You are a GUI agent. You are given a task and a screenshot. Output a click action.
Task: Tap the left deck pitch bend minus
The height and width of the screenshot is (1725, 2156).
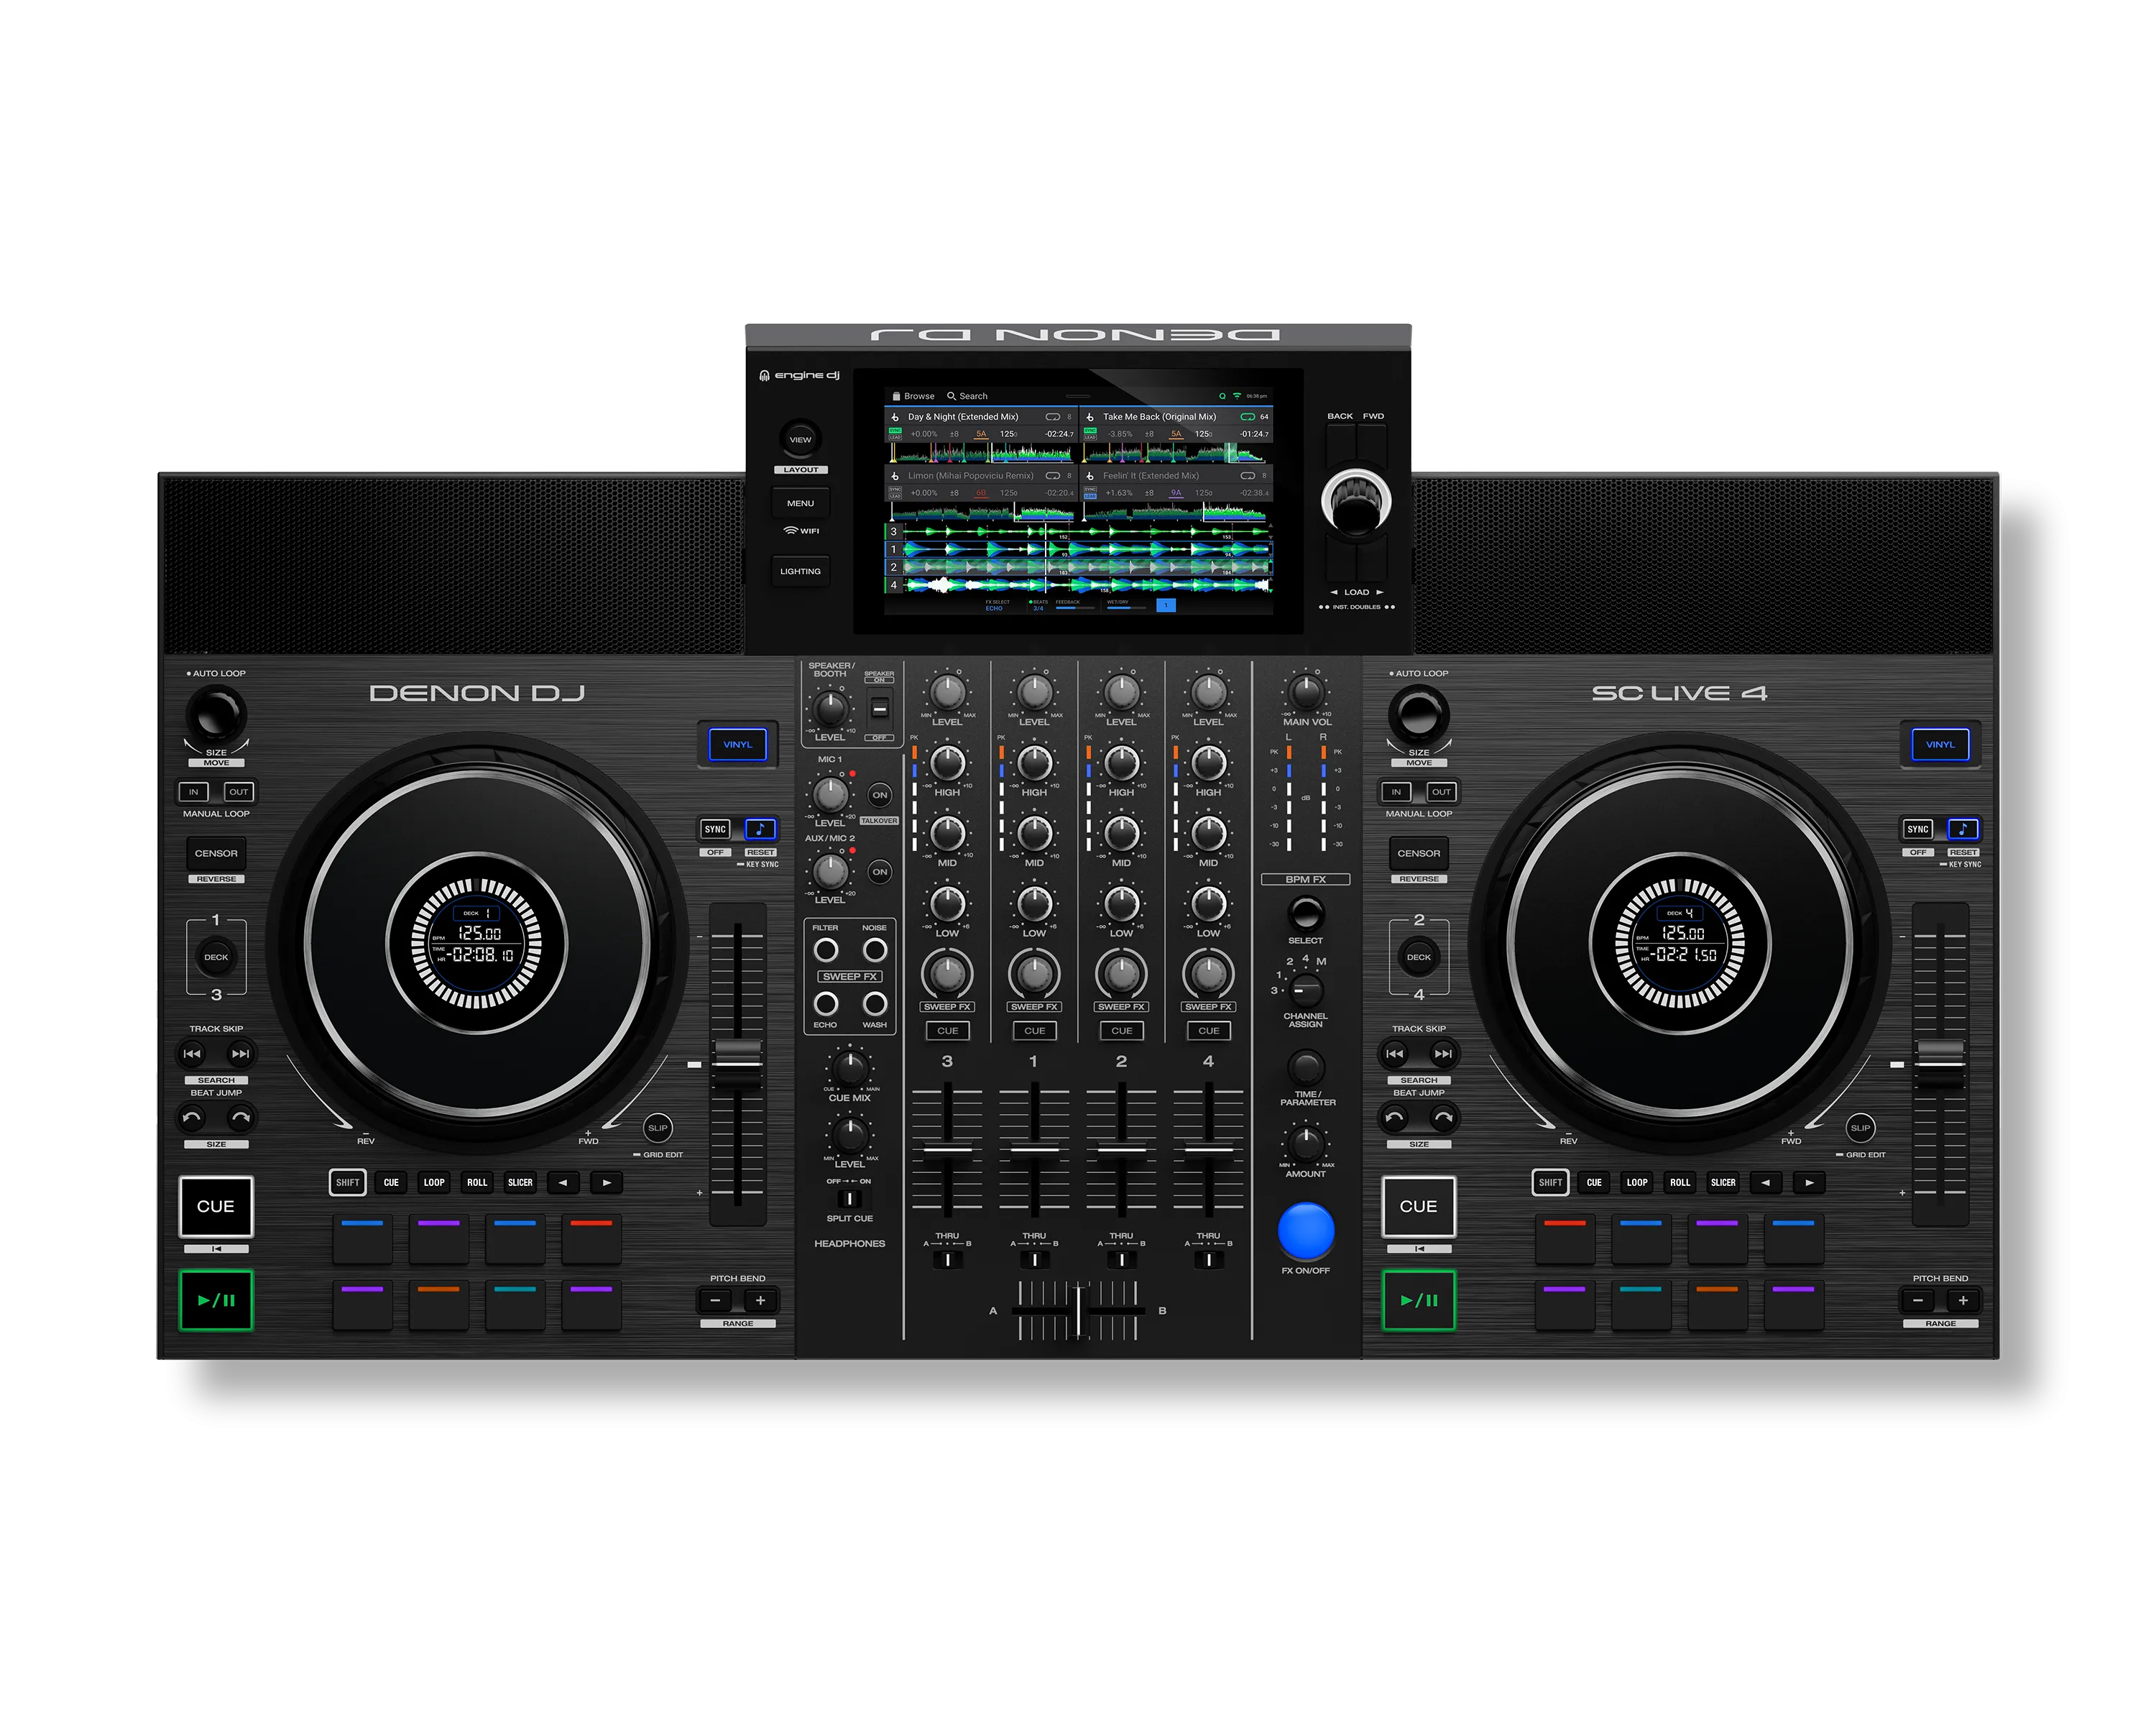point(715,1300)
